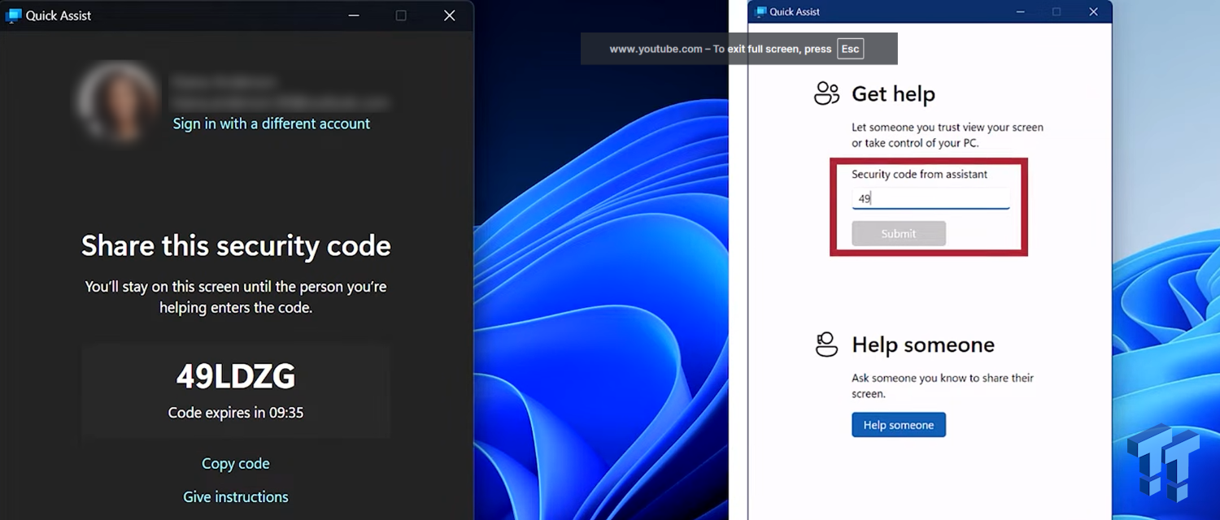Screen dimensions: 1220x520
Task: Click 'Code expires in 09:35' text
Action: click(236, 413)
